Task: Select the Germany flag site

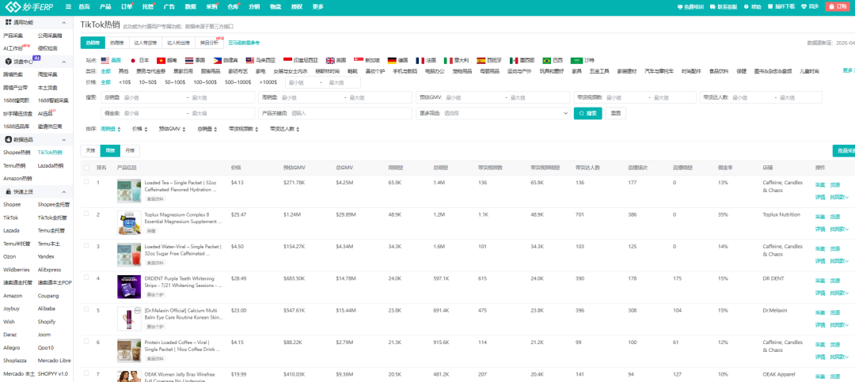Action: pyautogui.click(x=392, y=60)
